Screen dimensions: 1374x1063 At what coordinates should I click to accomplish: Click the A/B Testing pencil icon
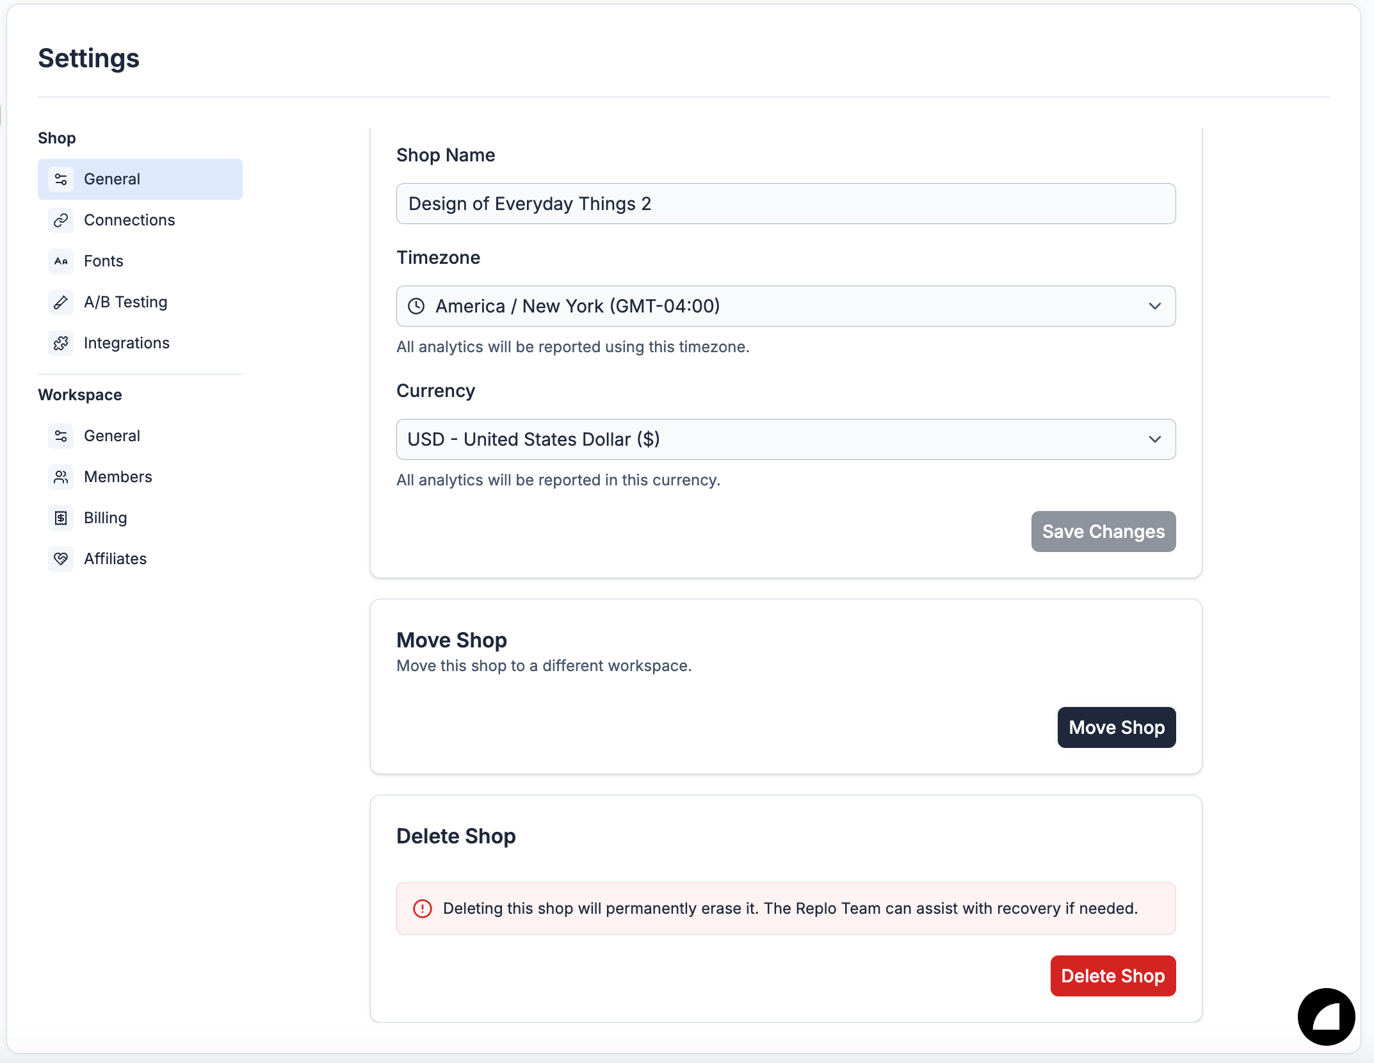(61, 302)
